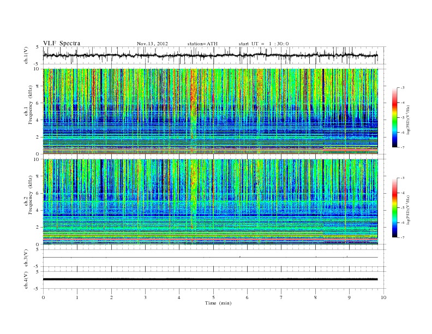Click the thin ch.3 voltage trace line
Viewport: 432px width, 334px height.
click(x=210, y=258)
